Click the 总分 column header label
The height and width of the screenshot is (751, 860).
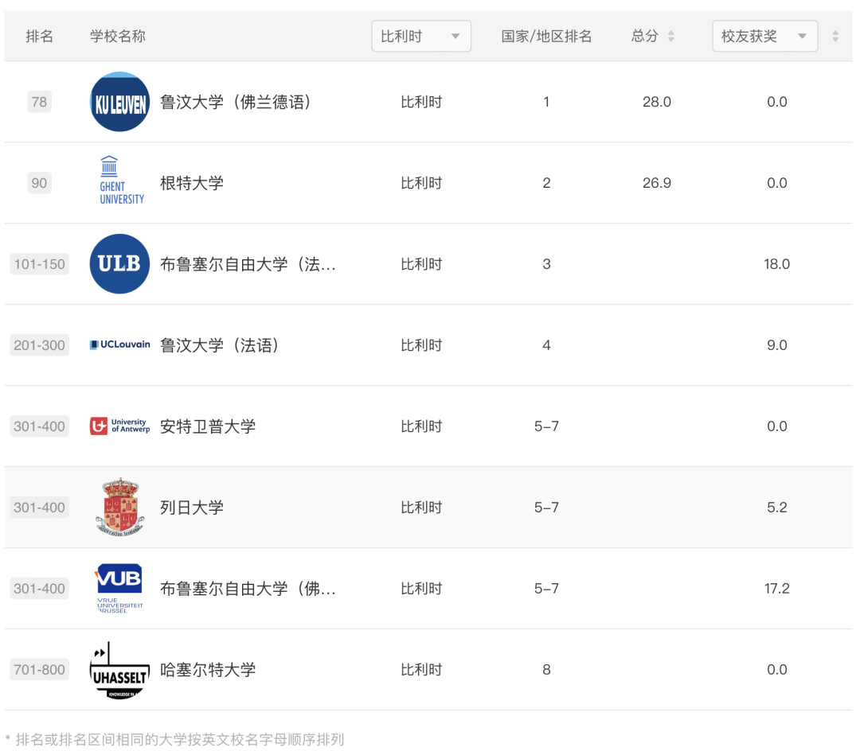[x=644, y=36]
